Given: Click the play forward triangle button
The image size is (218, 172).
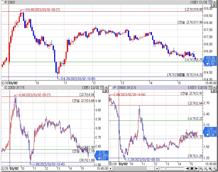Looking at the screenshot, I should pos(196,168).
